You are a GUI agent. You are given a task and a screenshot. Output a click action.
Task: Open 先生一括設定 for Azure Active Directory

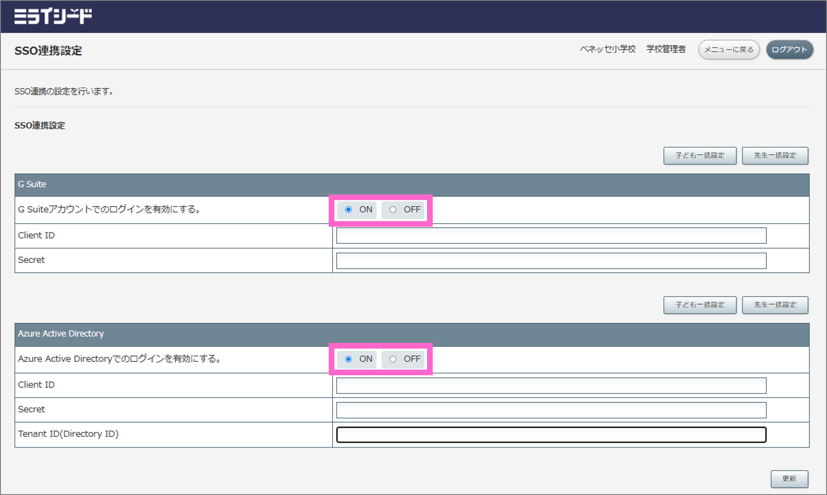coord(775,305)
